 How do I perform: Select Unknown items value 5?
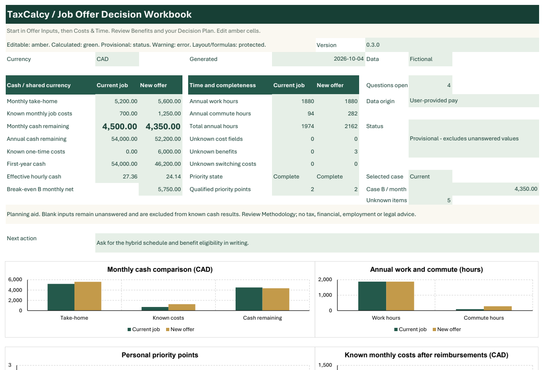[430, 200]
